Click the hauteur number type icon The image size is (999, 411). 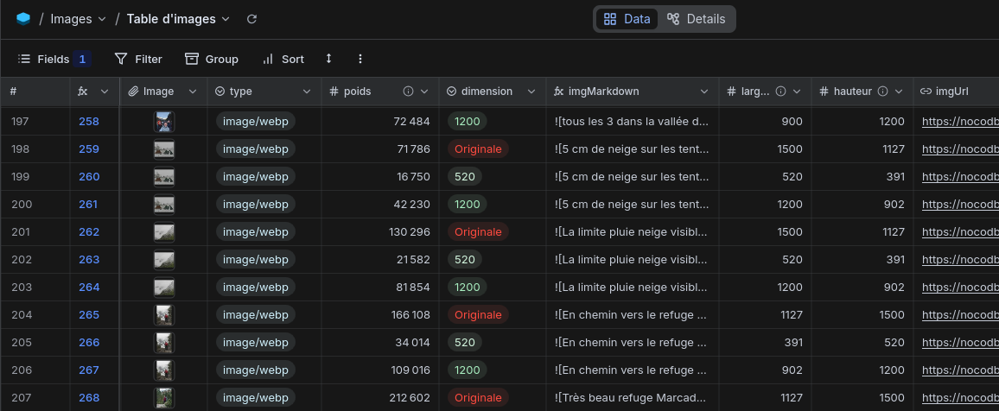click(x=824, y=92)
